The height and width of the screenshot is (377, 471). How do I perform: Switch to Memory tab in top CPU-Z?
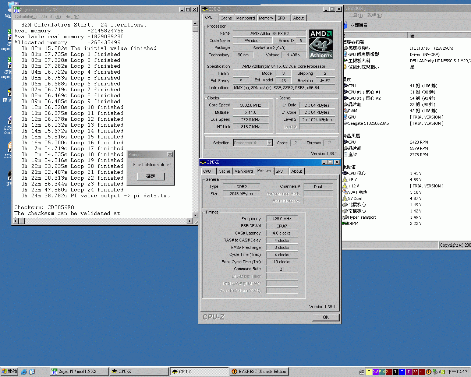click(266, 18)
